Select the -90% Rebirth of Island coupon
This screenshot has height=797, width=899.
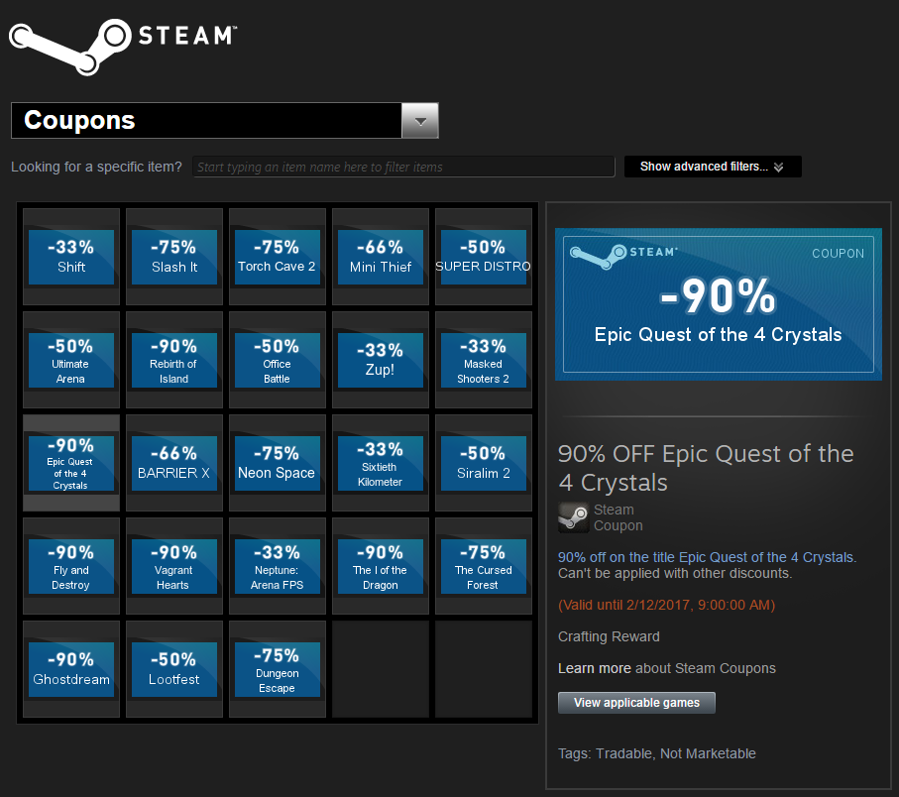(x=174, y=360)
